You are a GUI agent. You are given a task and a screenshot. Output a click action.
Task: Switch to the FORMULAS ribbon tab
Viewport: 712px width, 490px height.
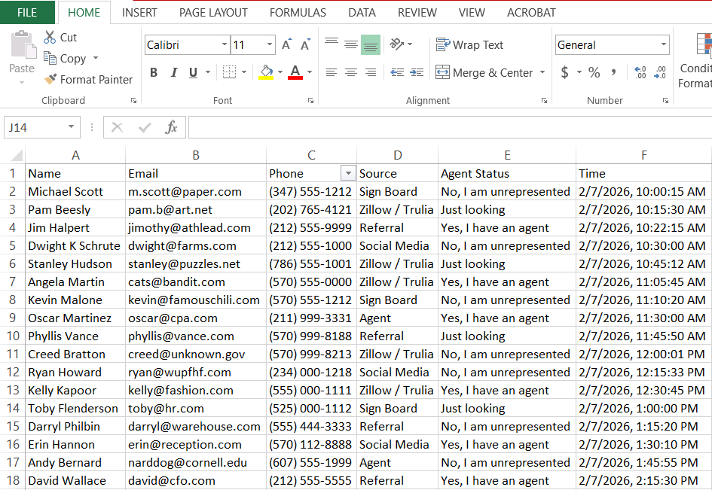[x=298, y=12]
